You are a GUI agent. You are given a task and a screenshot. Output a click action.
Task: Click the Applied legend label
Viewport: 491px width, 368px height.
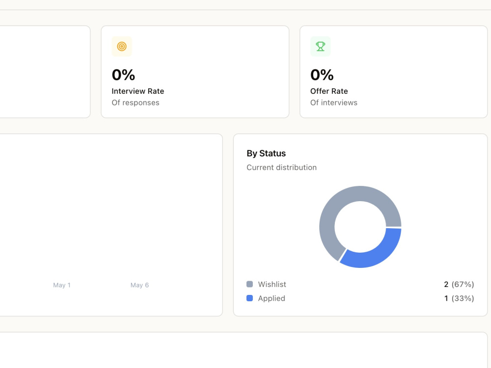272,298
